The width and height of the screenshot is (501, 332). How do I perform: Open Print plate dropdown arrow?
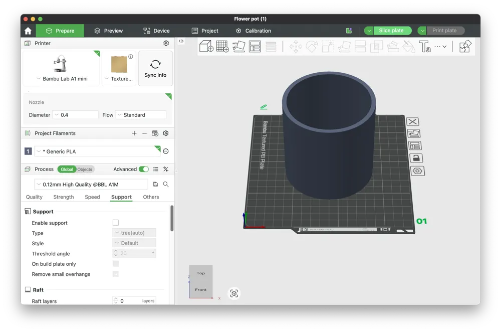tap(422, 31)
